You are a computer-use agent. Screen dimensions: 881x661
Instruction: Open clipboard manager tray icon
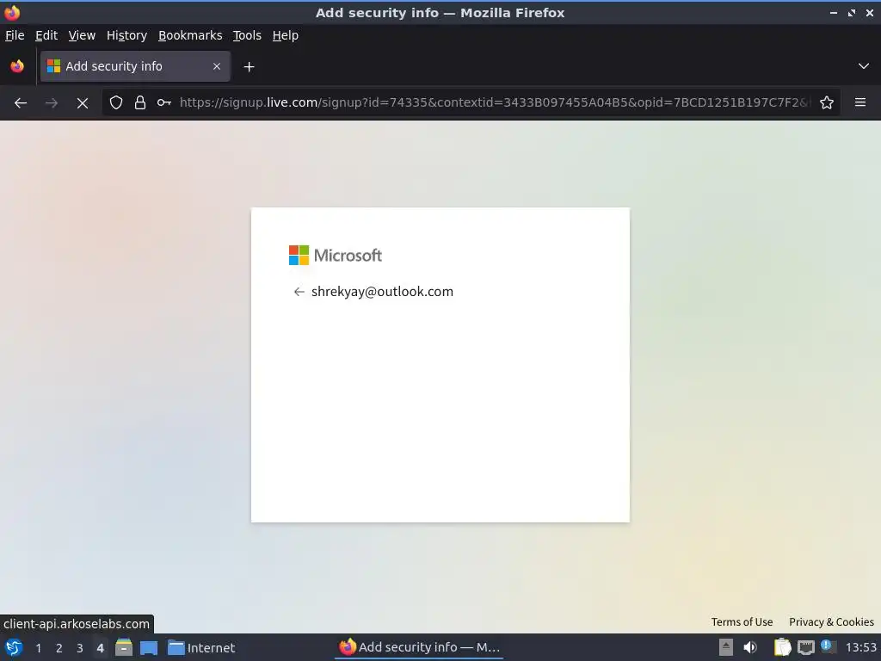tap(782, 647)
